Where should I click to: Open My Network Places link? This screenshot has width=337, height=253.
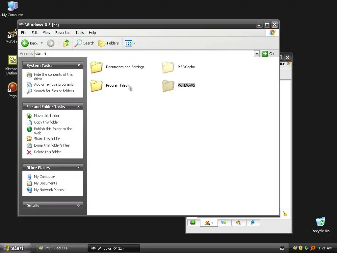49,190
